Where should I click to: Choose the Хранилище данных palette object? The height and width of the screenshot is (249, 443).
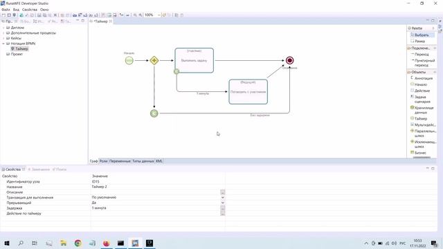[423, 110]
